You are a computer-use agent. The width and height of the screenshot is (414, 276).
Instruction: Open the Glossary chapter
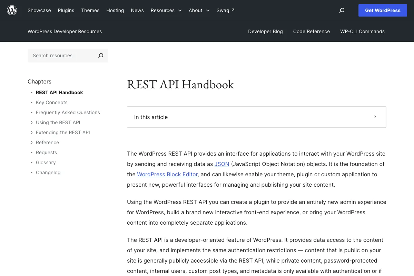coord(46,162)
